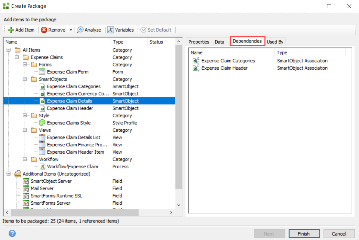The image size is (359, 240).
Task: Open the Used By tab
Action: [275, 42]
